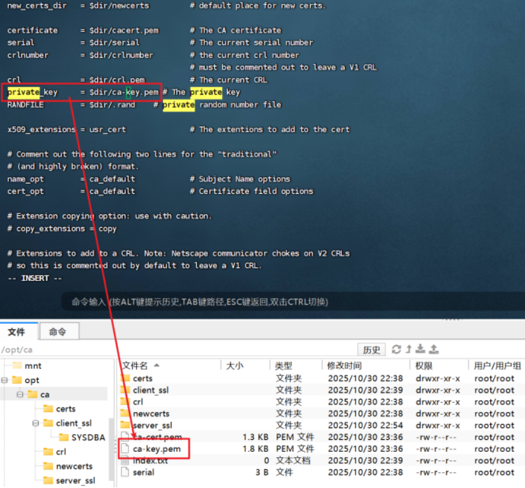Image resolution: width=525 pixels, height=488 pixels.
Task: Select the ca-key.pem file row
Action: (x=321, y=449)
